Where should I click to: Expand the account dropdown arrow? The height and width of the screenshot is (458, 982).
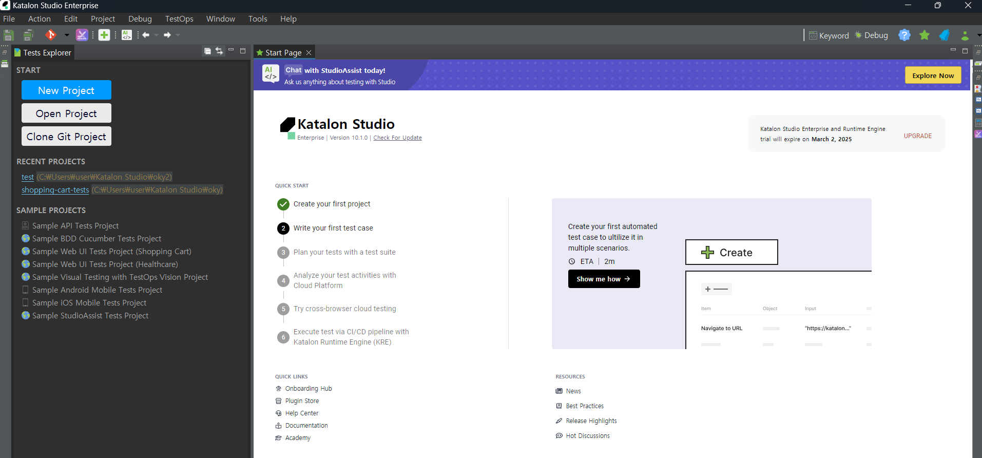coord(979,35)
